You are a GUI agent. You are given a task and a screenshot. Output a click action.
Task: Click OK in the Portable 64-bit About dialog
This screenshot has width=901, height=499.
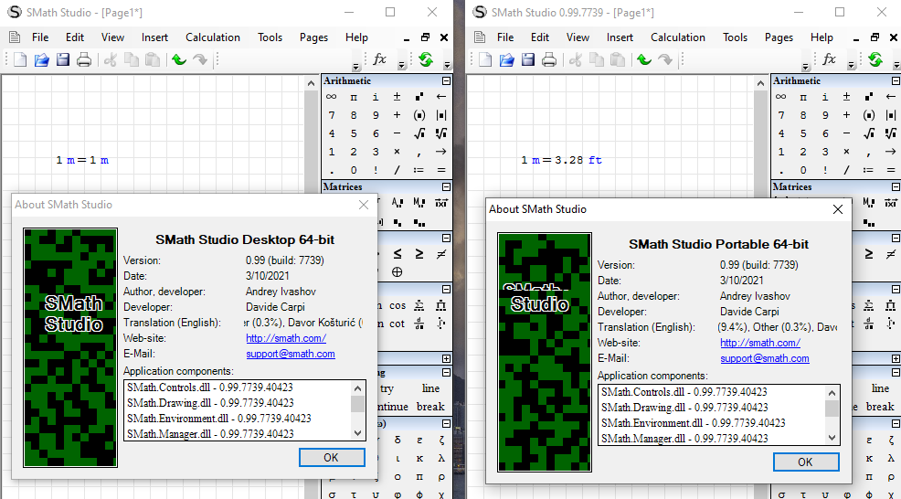pos(805,462)
